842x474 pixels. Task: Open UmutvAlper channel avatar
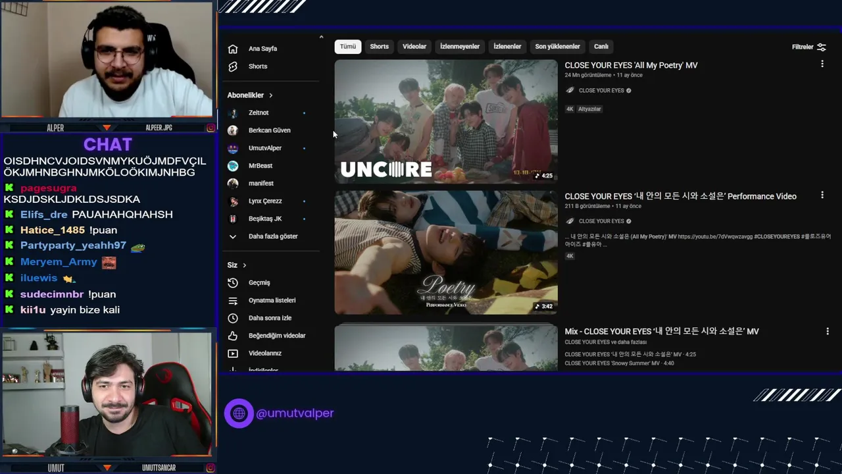pos(232,148)
